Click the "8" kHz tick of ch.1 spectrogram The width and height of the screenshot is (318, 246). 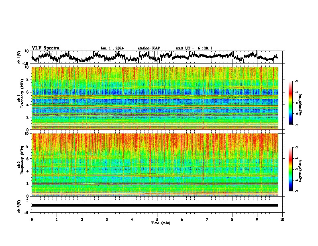pyautogui.click(x=28, y=80)
